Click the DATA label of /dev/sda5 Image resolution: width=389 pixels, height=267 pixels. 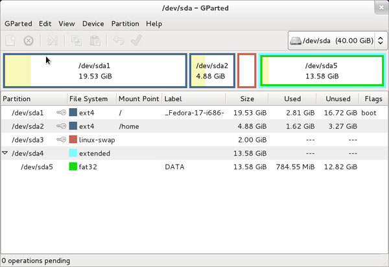click(174, 167)
